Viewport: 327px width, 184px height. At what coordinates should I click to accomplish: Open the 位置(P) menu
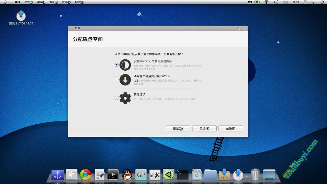pos(66,2)
